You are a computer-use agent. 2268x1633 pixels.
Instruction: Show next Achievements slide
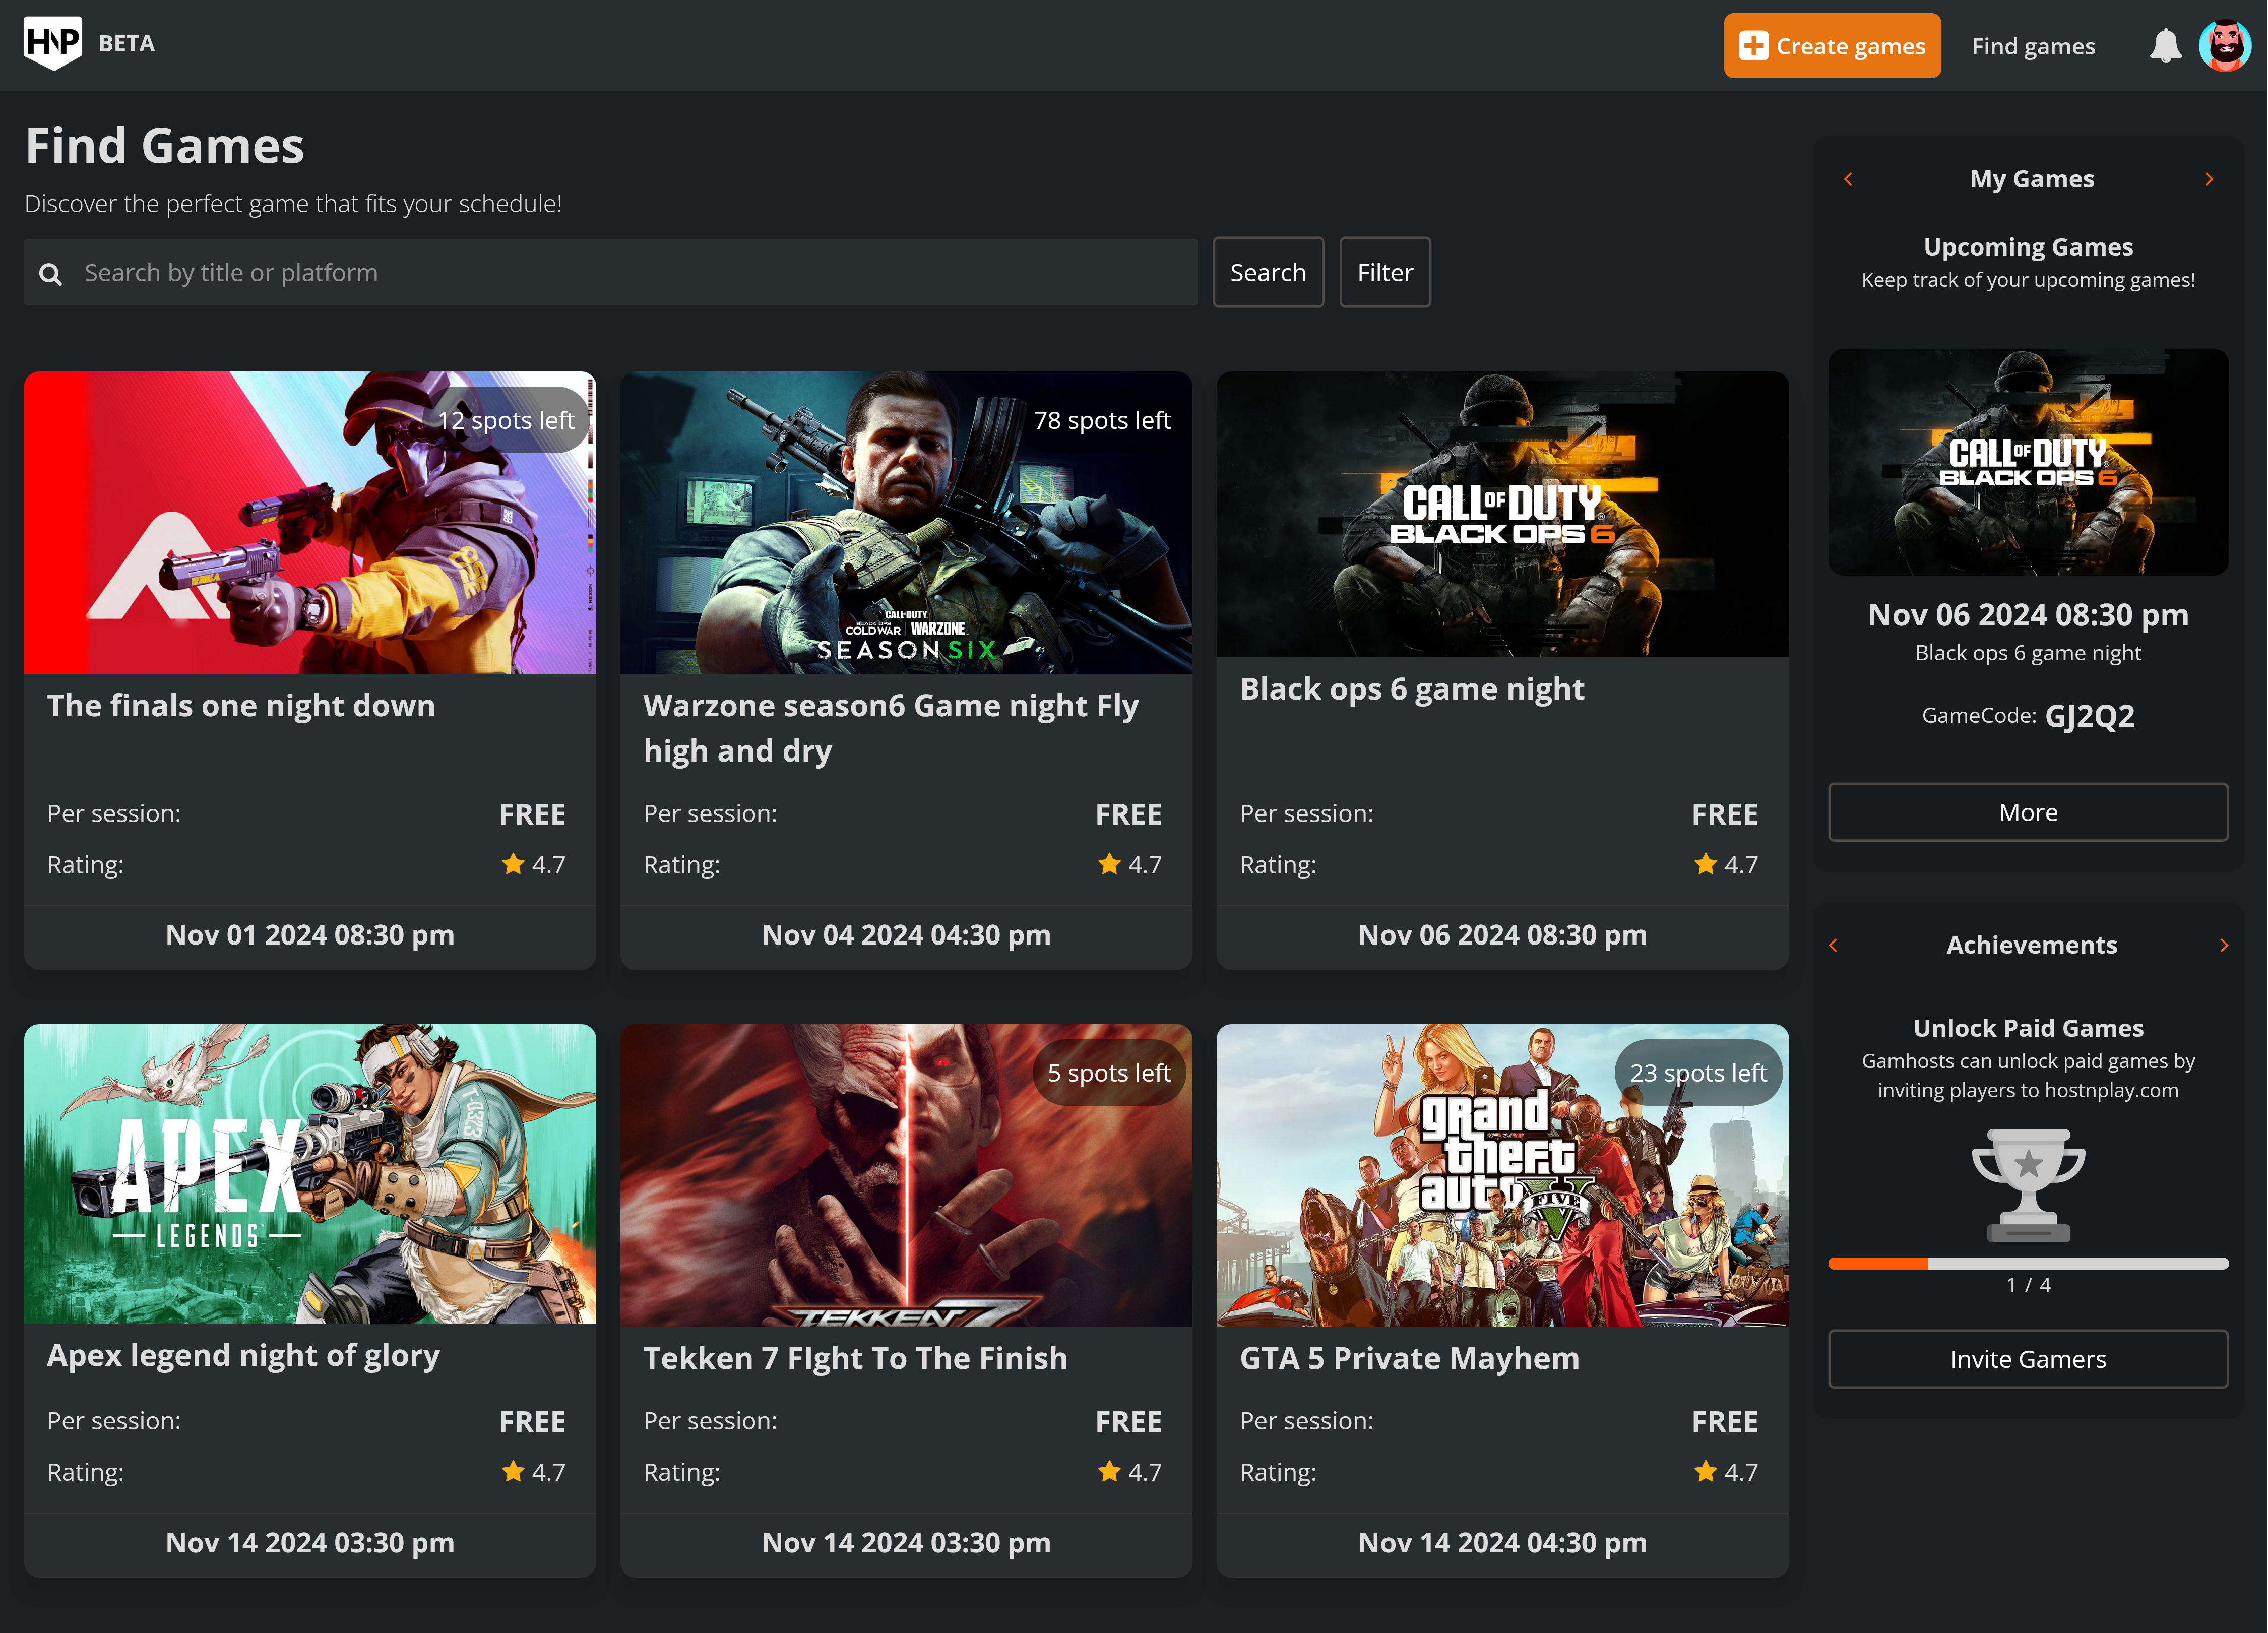pos(2224,945)
